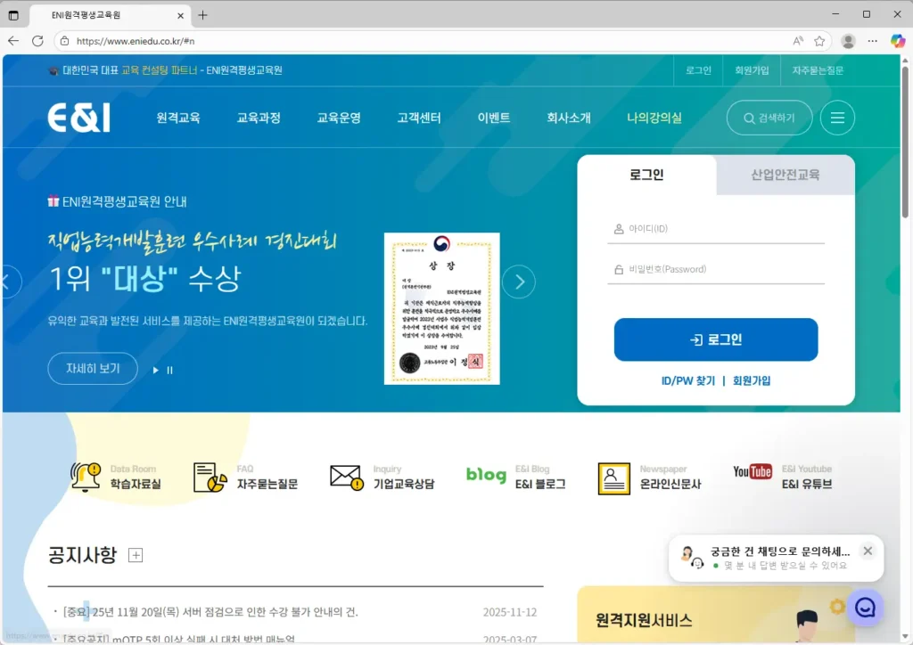Viewport: 913px width, 645px height.
Task: Open the blog logo icon
Action: [x=486, y=475]
